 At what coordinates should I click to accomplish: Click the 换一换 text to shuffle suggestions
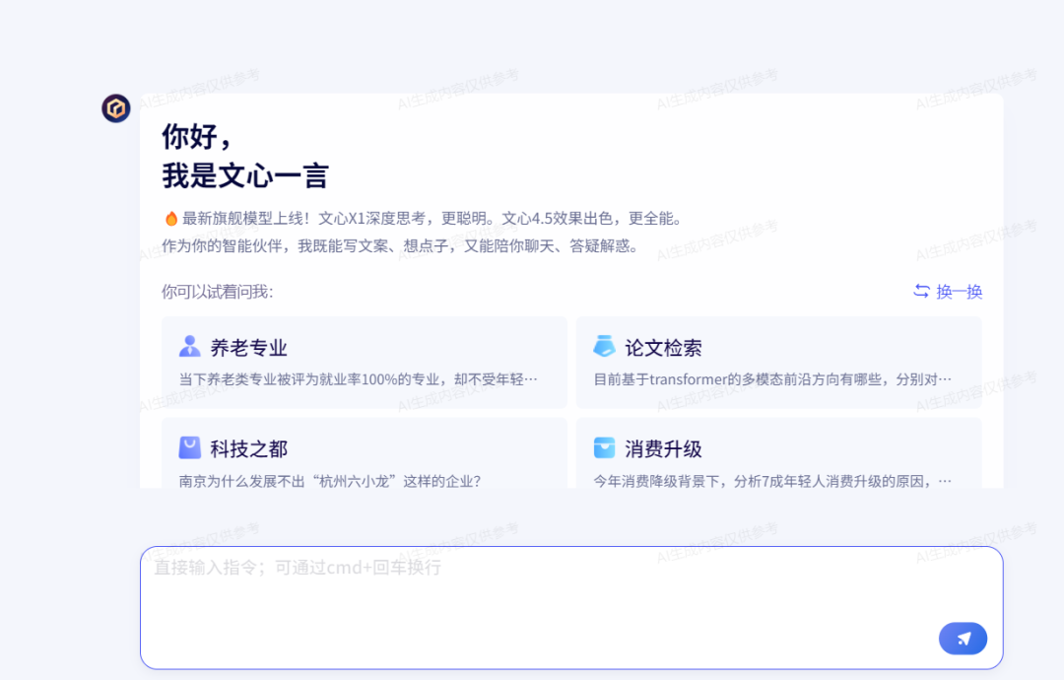click(x=959, y=292)
